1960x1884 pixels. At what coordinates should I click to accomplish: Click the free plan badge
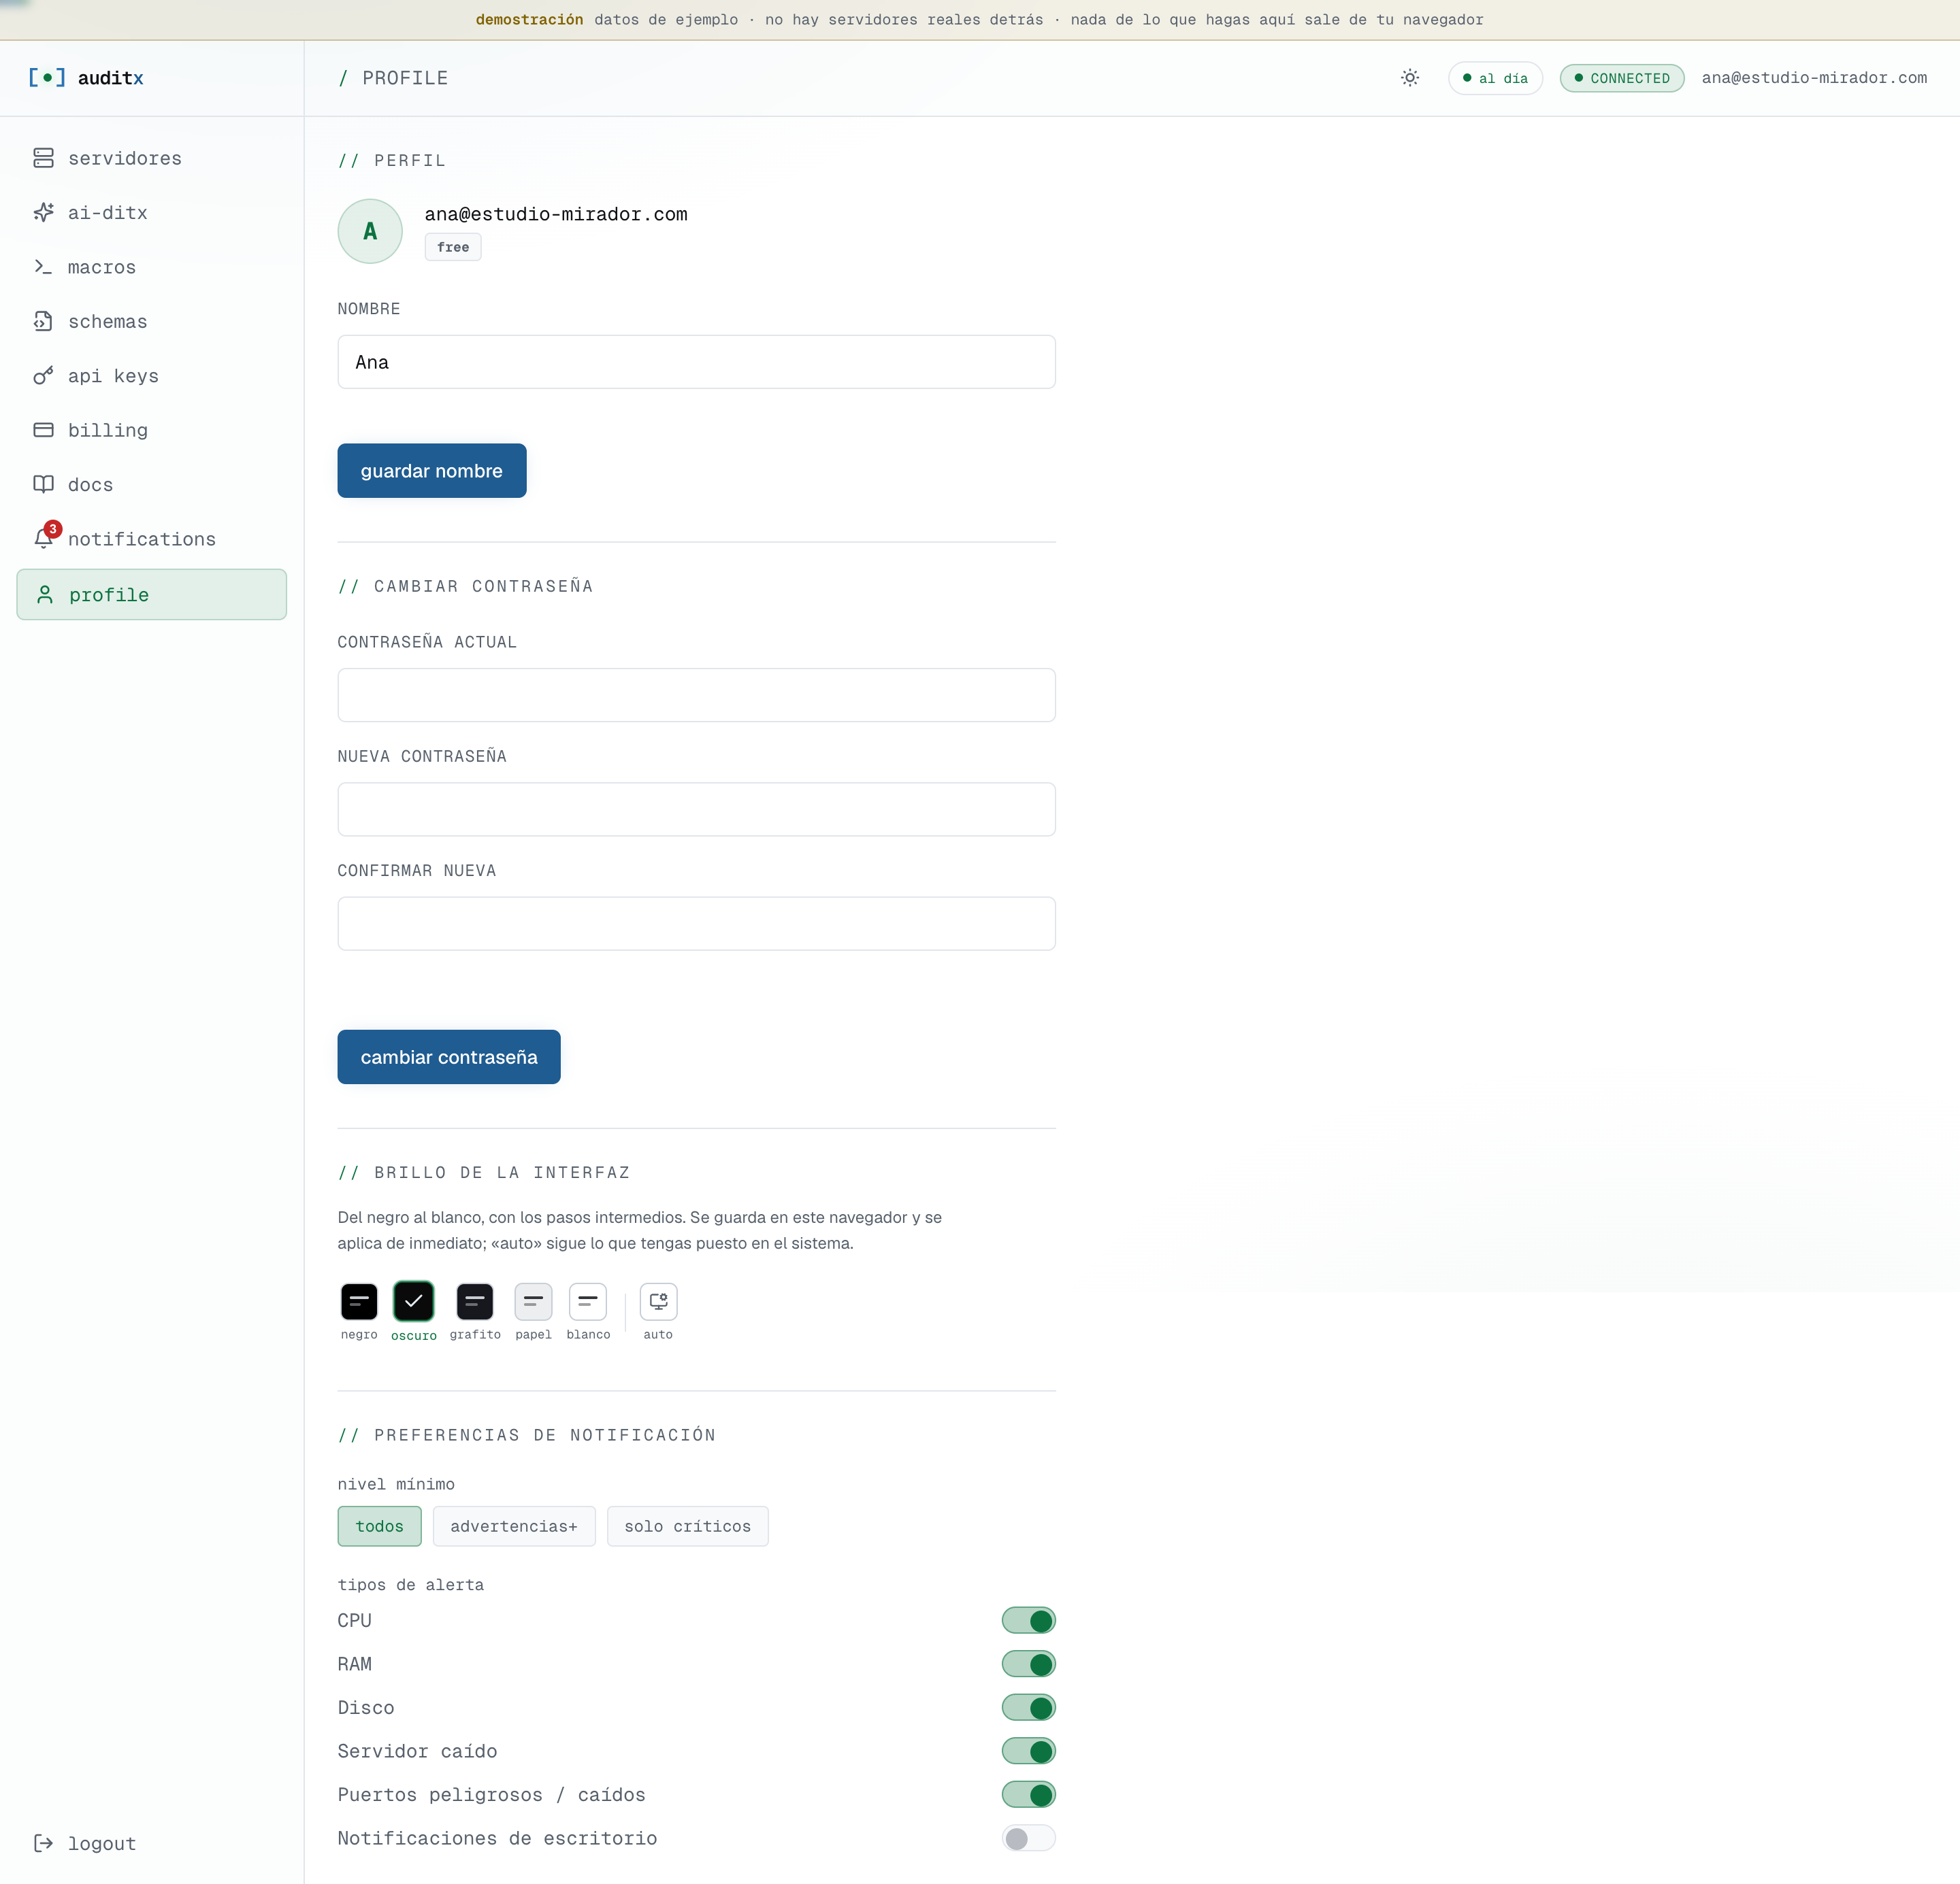(453, 247)
